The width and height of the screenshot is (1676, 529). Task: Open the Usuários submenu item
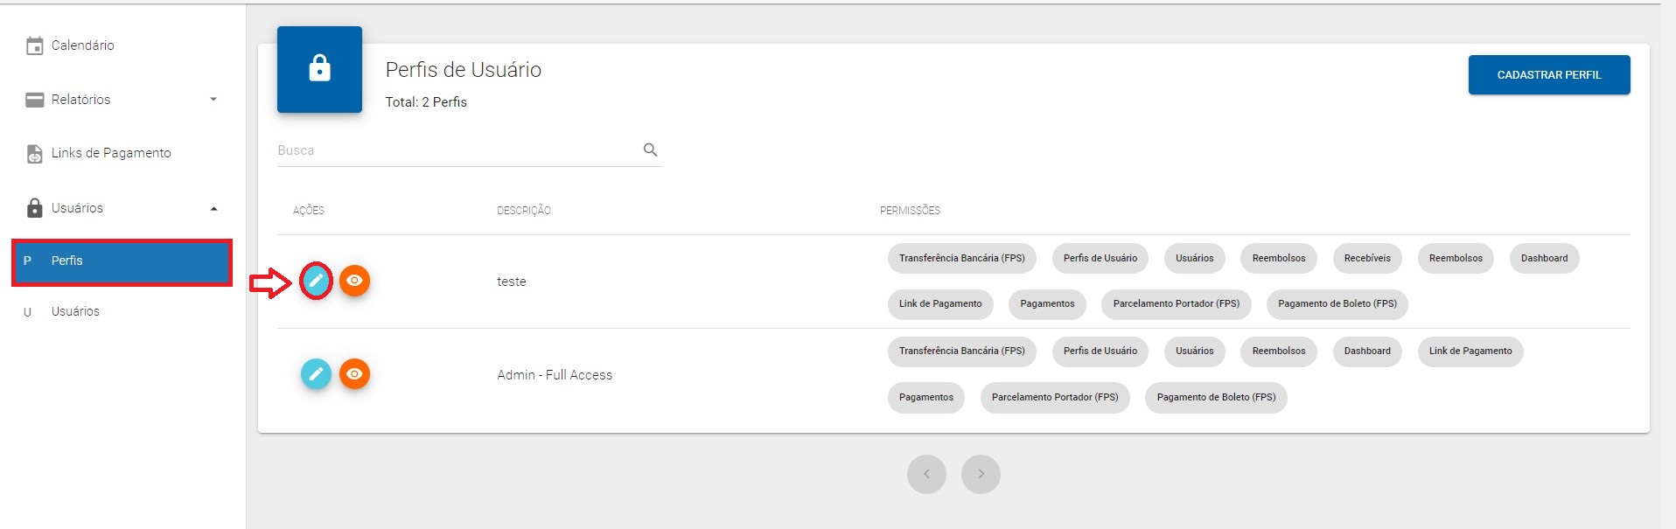tap(75, 311)
